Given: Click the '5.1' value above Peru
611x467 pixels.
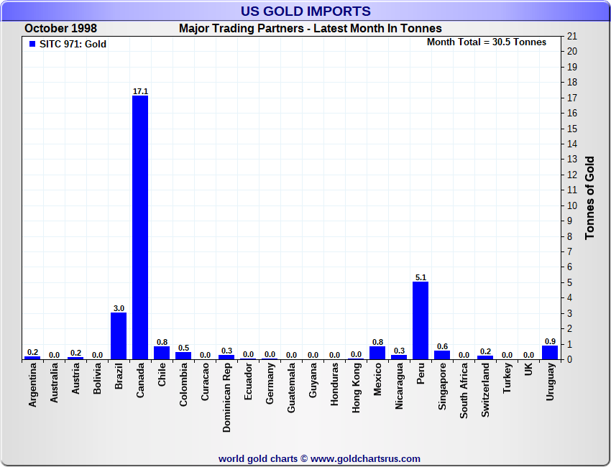Looking at the screenshot, I should point(421,277).
